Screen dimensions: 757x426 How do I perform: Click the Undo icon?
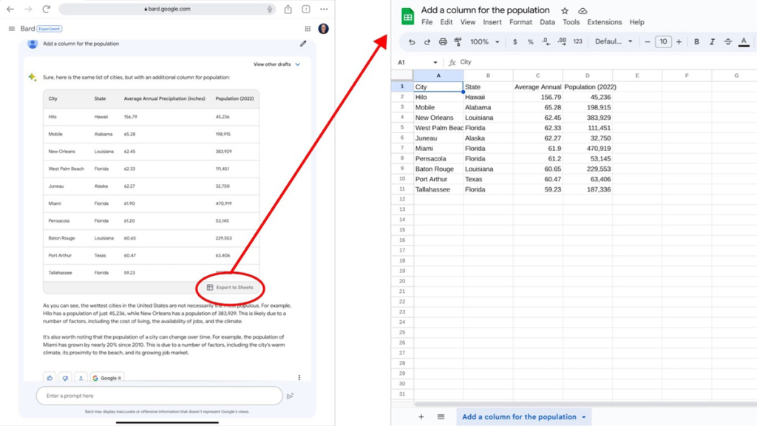412,42
